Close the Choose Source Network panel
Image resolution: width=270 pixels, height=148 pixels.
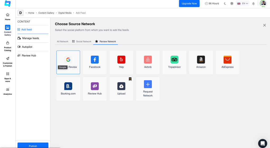264,25
